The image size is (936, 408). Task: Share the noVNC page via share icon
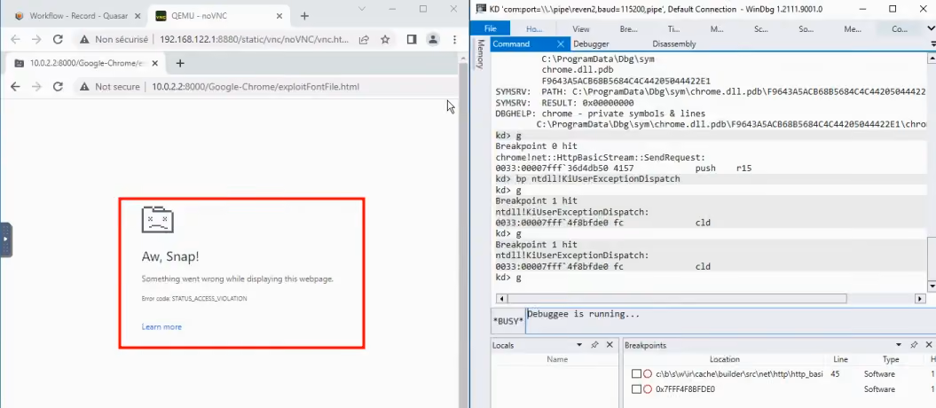coord(364,39)
